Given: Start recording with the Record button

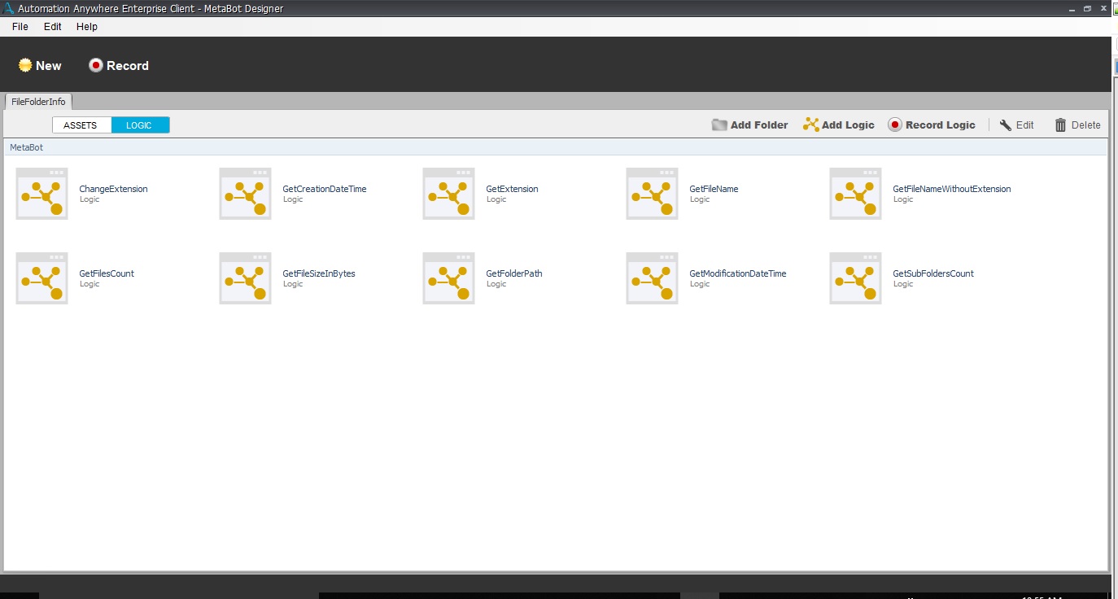Looking at the screenshot, I should click(119, 65).
